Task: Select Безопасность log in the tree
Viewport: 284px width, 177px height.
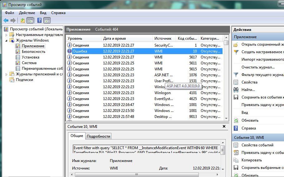Action: pos(33,52)
